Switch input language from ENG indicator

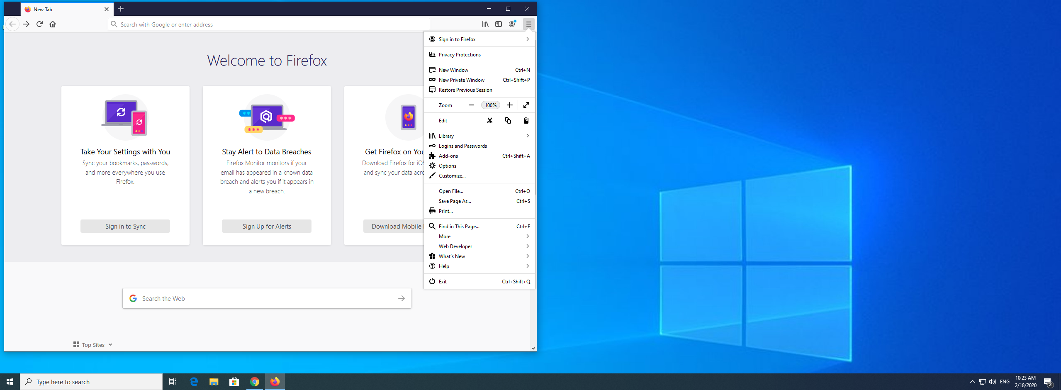tap(1005, 382)
